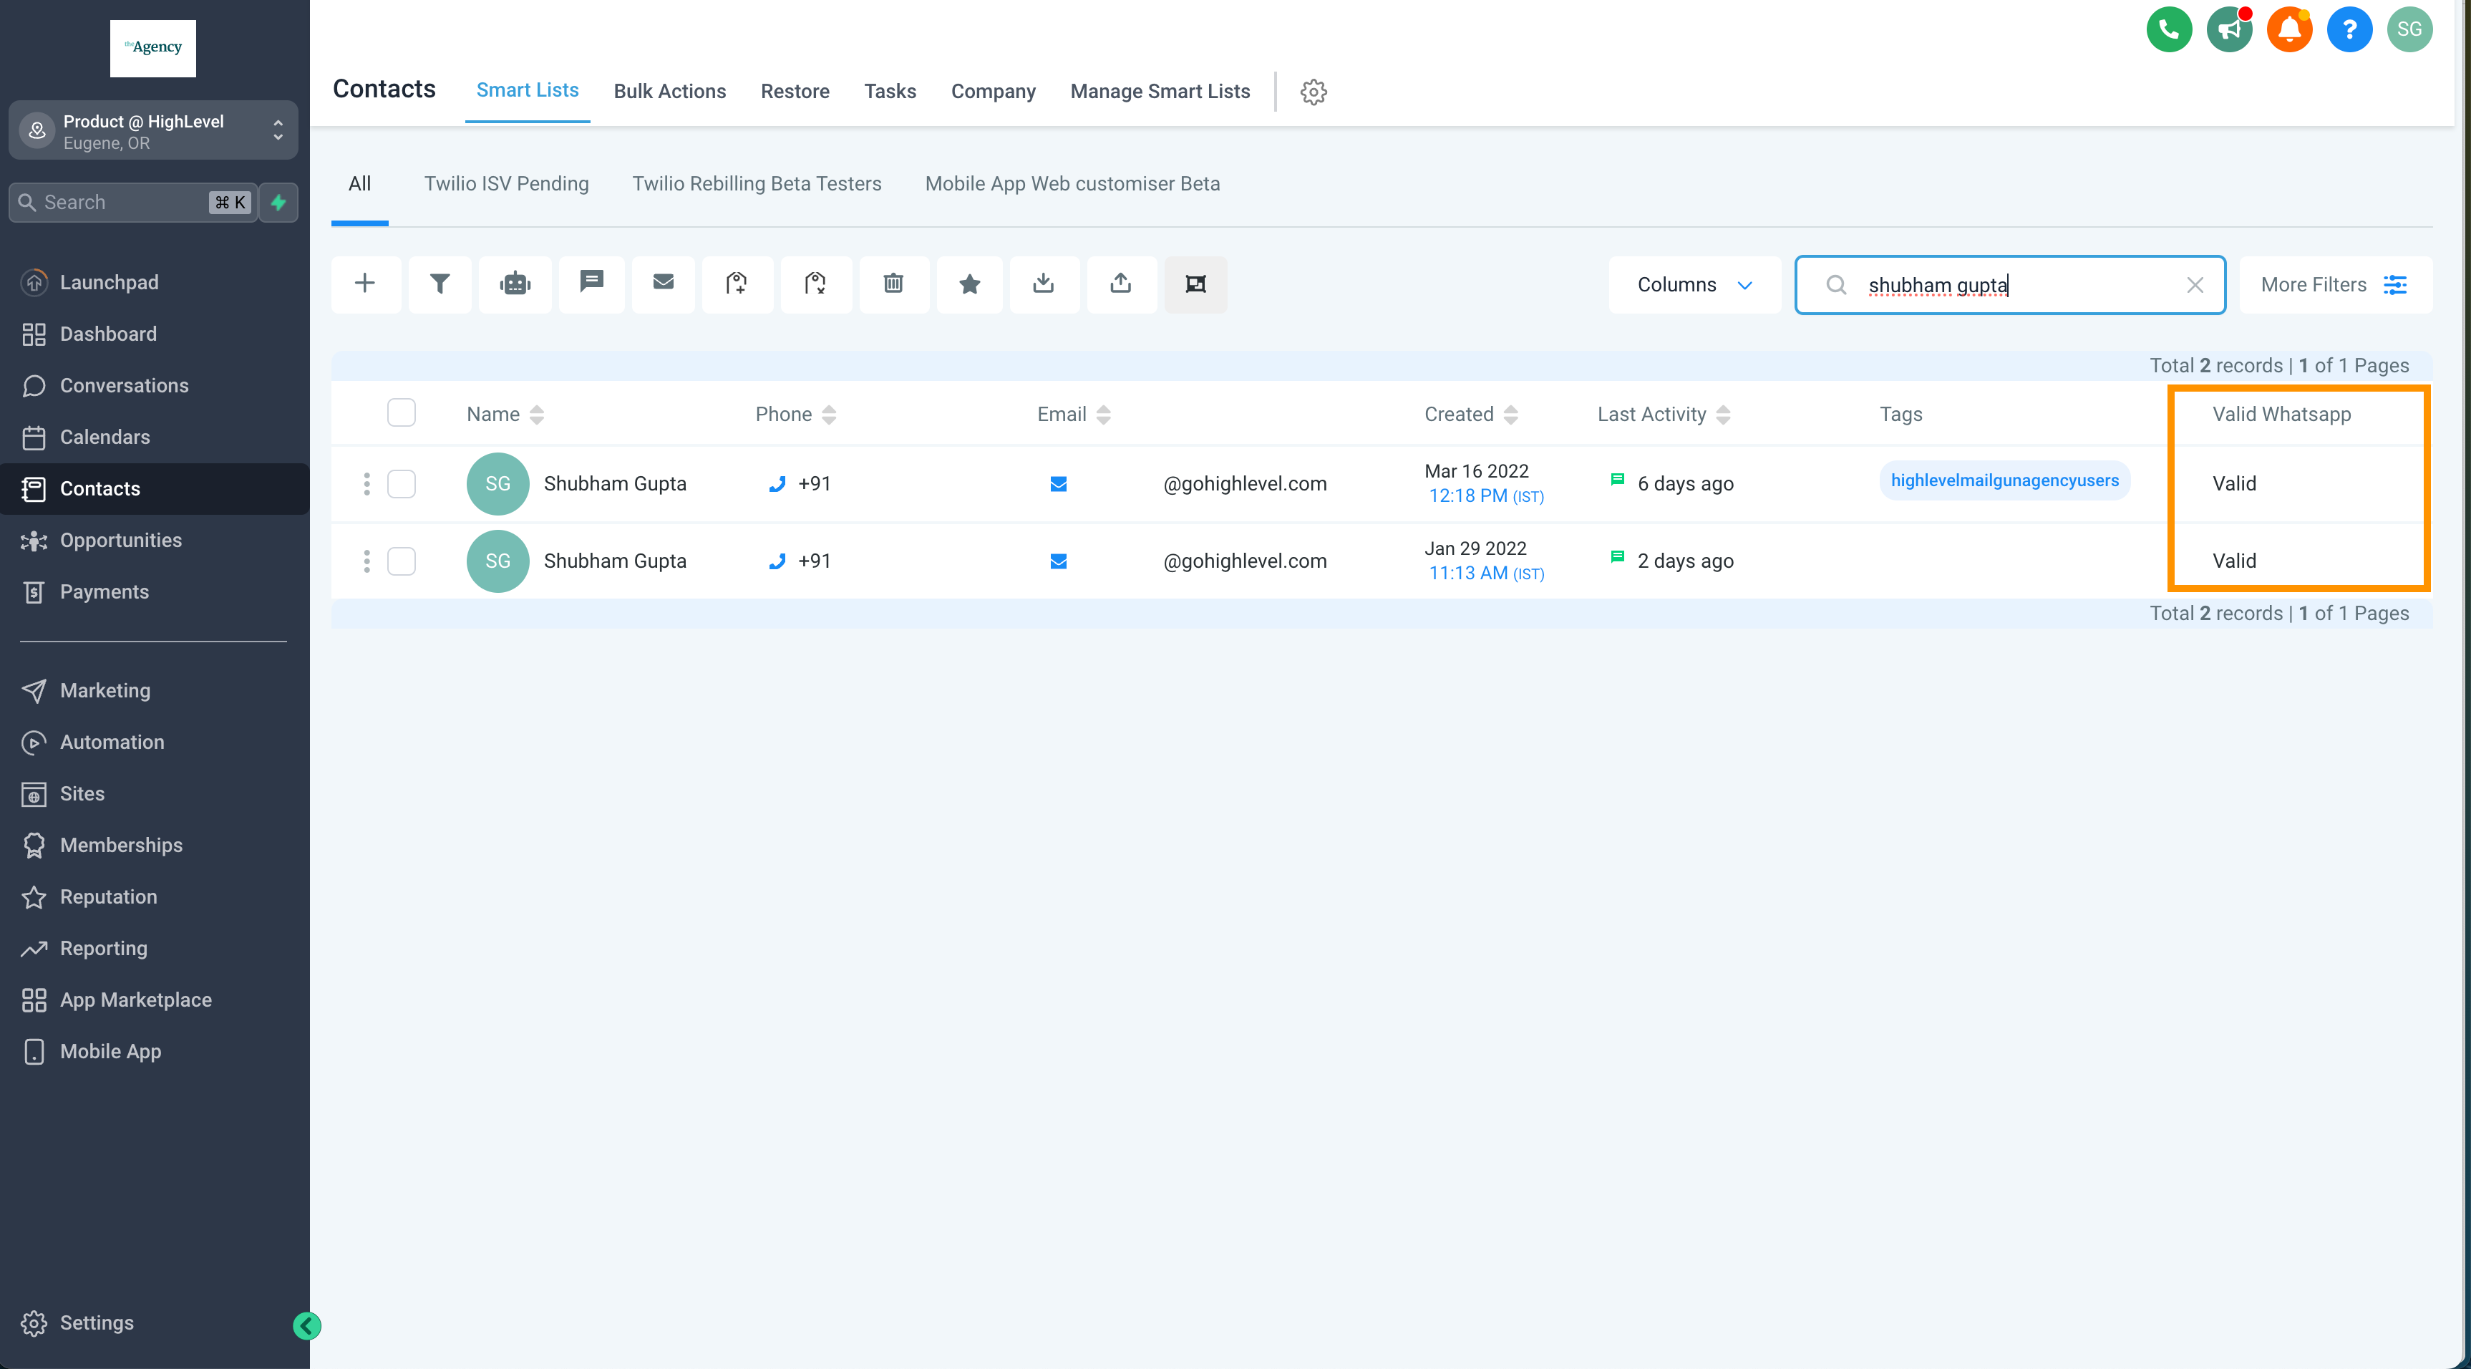Open the Product @ HighLevel account switcher
Image resolution: width=2471 pixels, height=1369 pixels.
(153, 130)
